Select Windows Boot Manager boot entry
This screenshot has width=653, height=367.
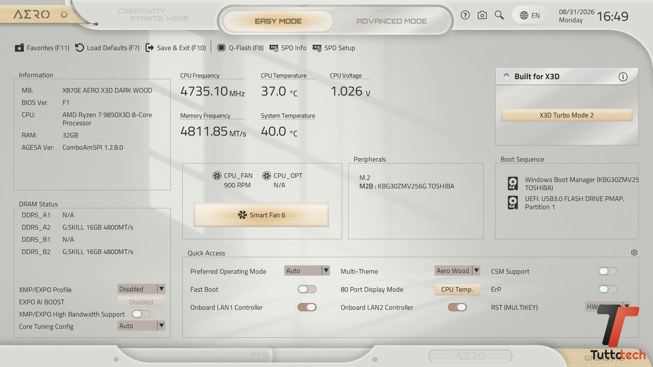click(x=573, y=183)
